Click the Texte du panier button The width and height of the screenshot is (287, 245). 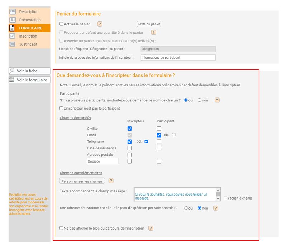149,24
